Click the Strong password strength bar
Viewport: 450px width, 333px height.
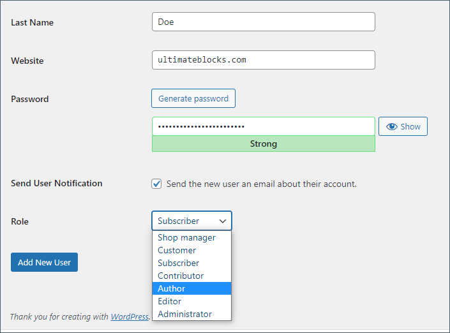tap(263, 144)
